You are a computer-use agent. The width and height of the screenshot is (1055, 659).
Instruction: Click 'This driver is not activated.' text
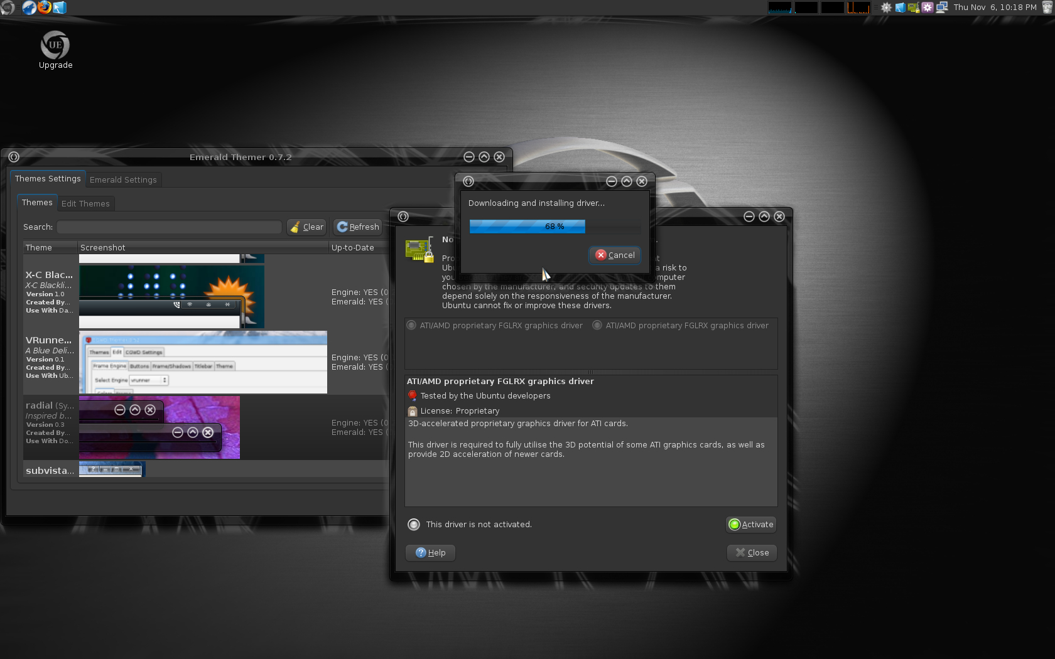(x=479, y=525)
